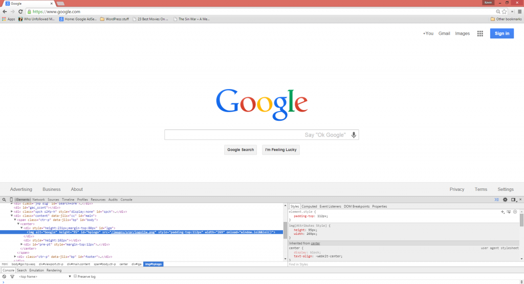Bookmark this page with the star icon
The height and width of the screenshot is (284, 524).
click(504, 12)
